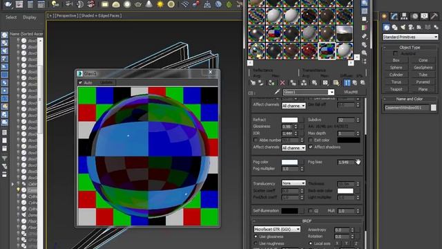
Task: Click the Sphere primitive button
Action: point(396,68)
